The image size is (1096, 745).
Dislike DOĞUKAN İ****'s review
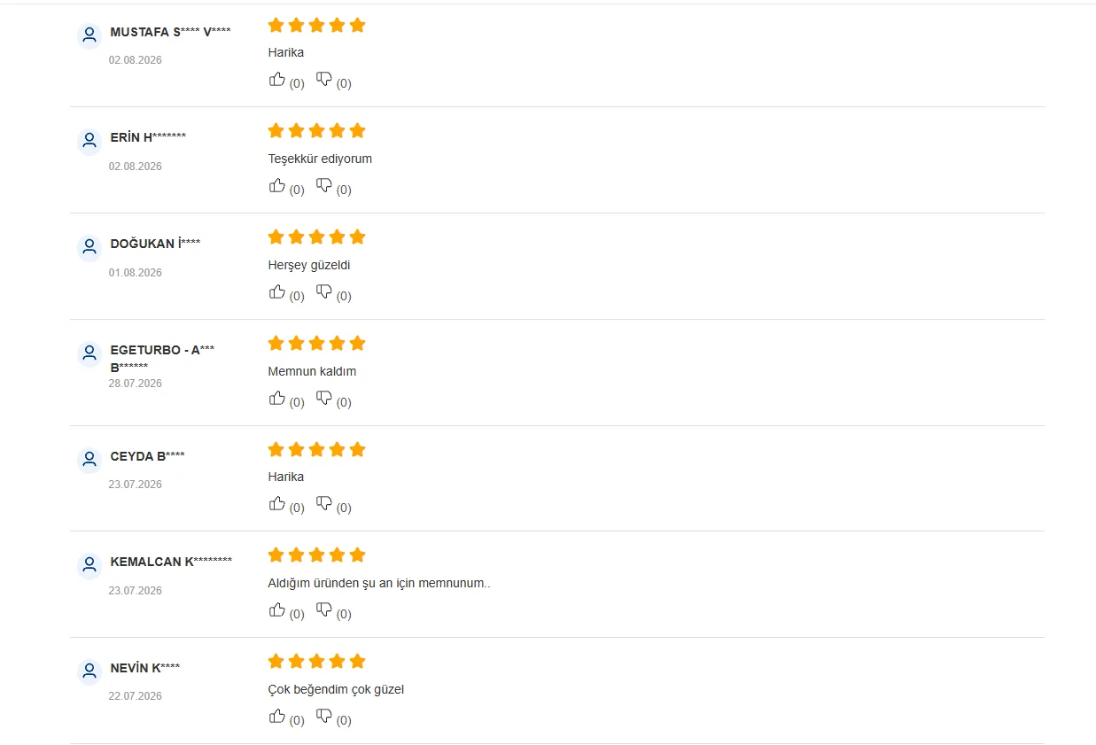coord(324,291)
